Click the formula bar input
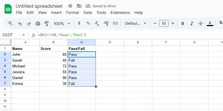Screen dimensions: 223x111 pos(125,35)
